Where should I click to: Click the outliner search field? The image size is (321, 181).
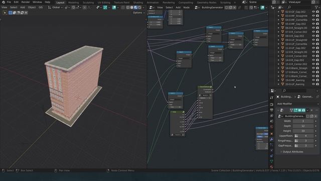click(300, 8)
